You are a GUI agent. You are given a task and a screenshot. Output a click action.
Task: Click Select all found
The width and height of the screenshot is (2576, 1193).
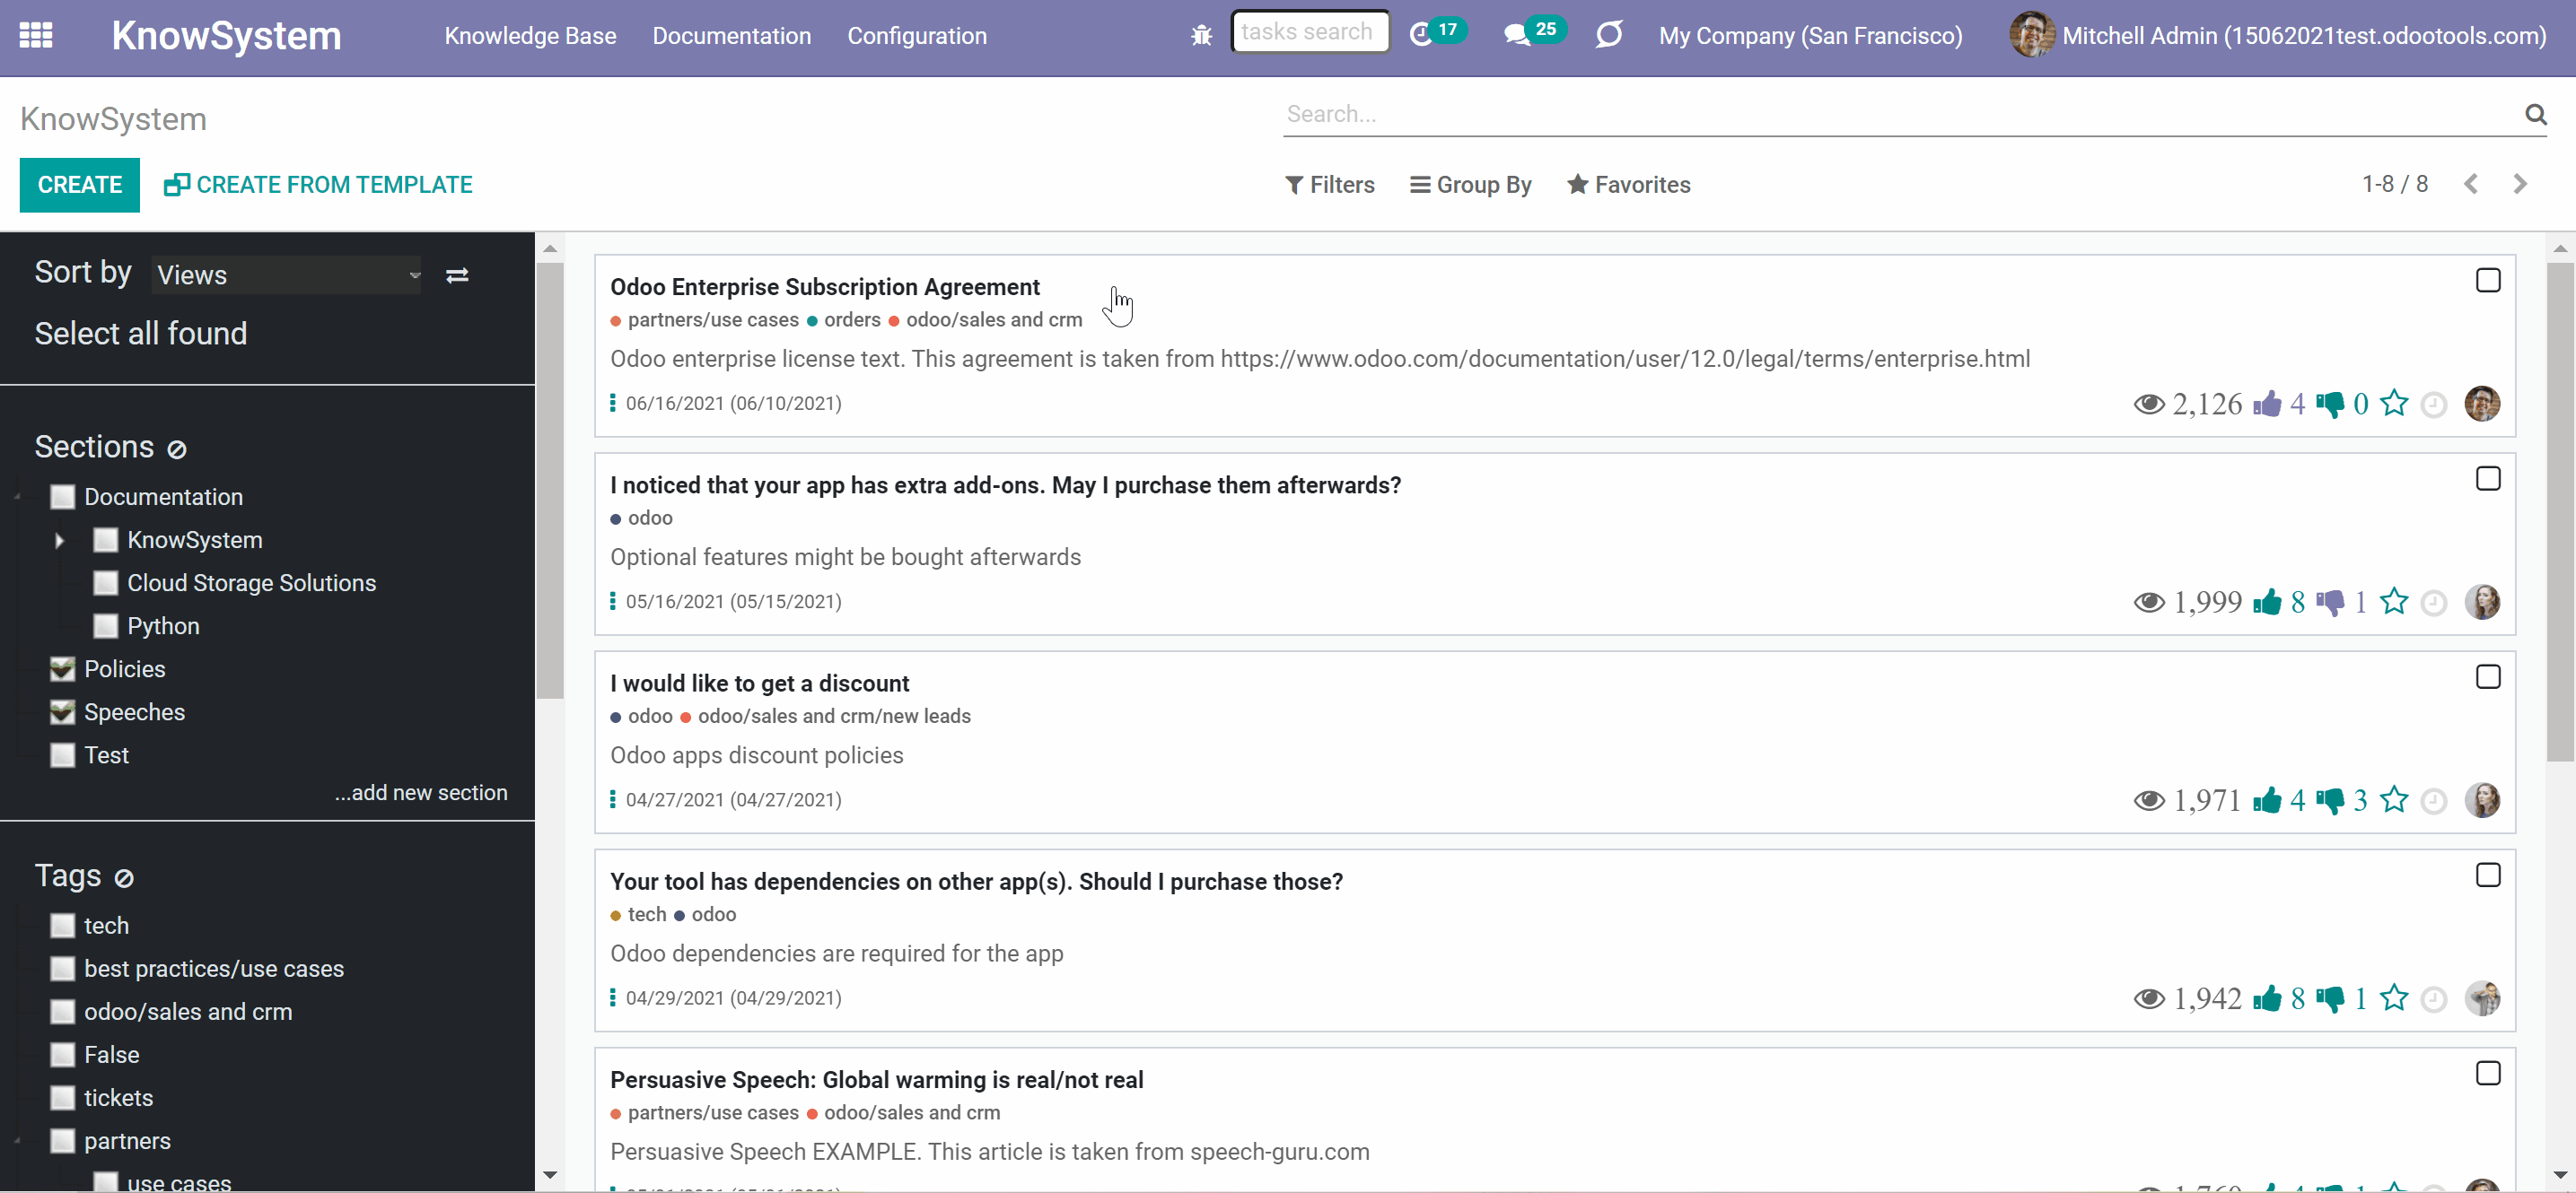141,334
